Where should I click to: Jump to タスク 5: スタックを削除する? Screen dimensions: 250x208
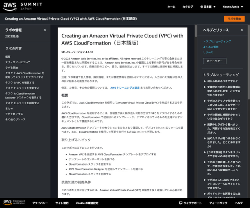22,103
